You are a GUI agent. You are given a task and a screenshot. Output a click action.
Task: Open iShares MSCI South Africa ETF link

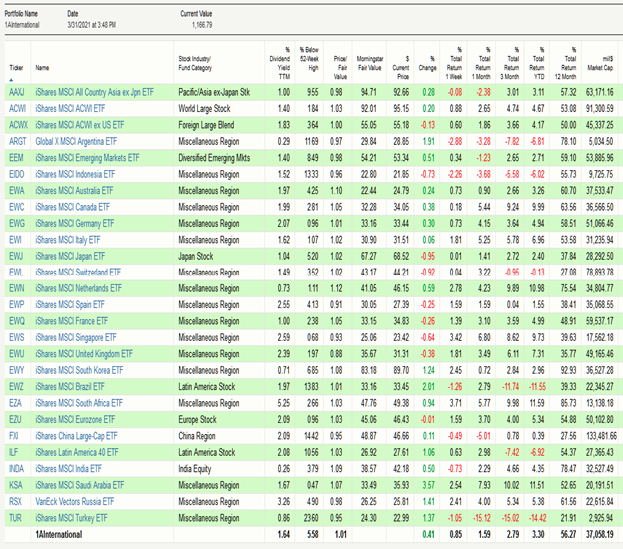[79, 403]
